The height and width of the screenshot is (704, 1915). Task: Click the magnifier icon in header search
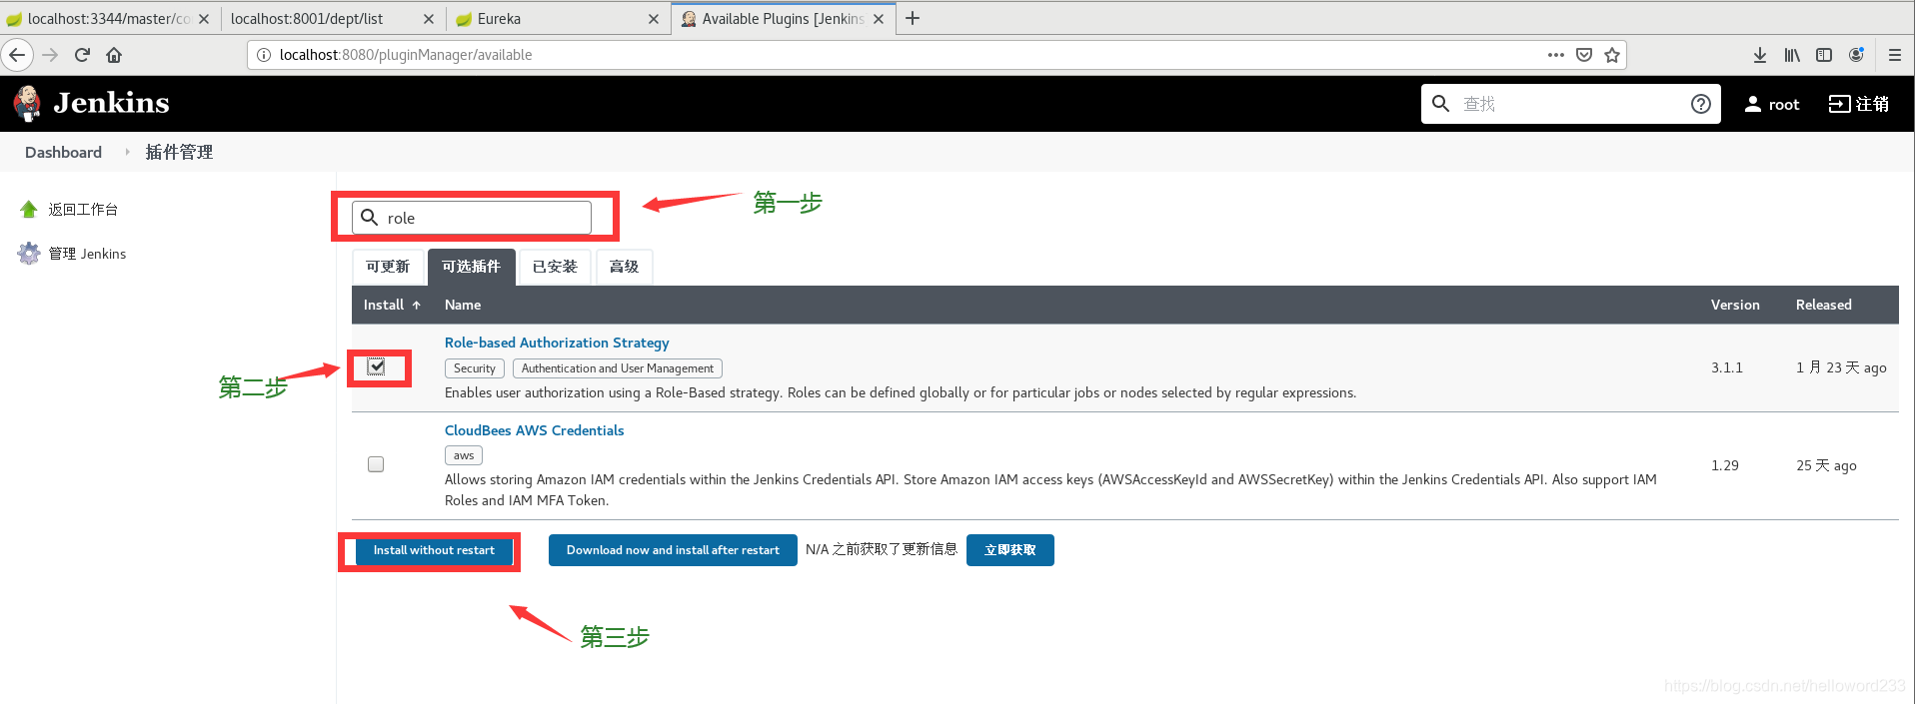click(x=1440, y=104)
